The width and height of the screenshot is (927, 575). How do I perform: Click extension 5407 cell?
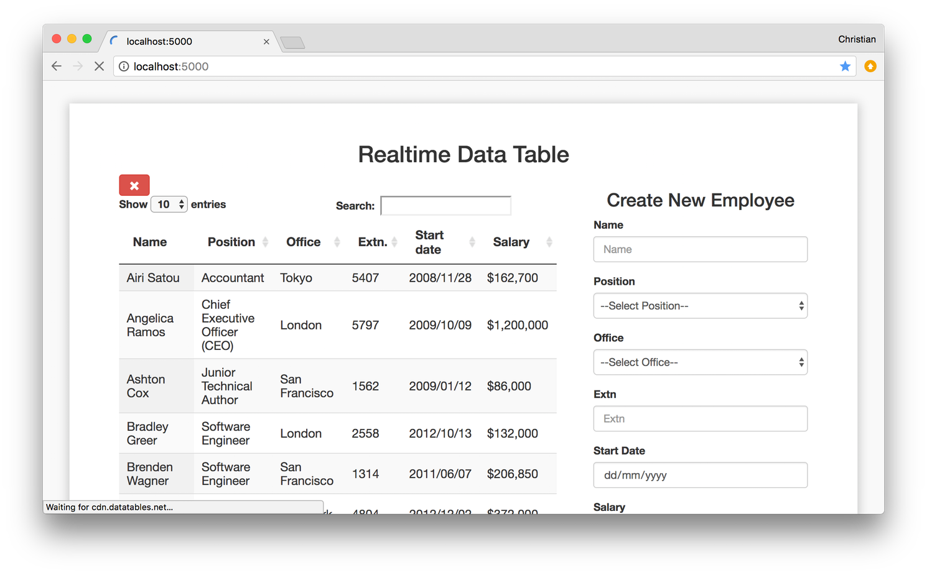click(x=373, y=278)
